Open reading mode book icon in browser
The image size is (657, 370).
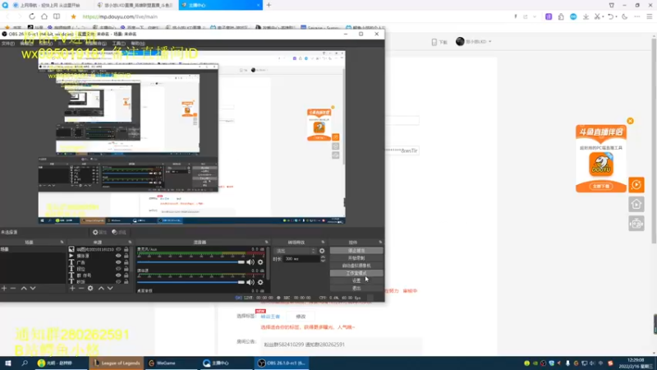pos(57,16)
